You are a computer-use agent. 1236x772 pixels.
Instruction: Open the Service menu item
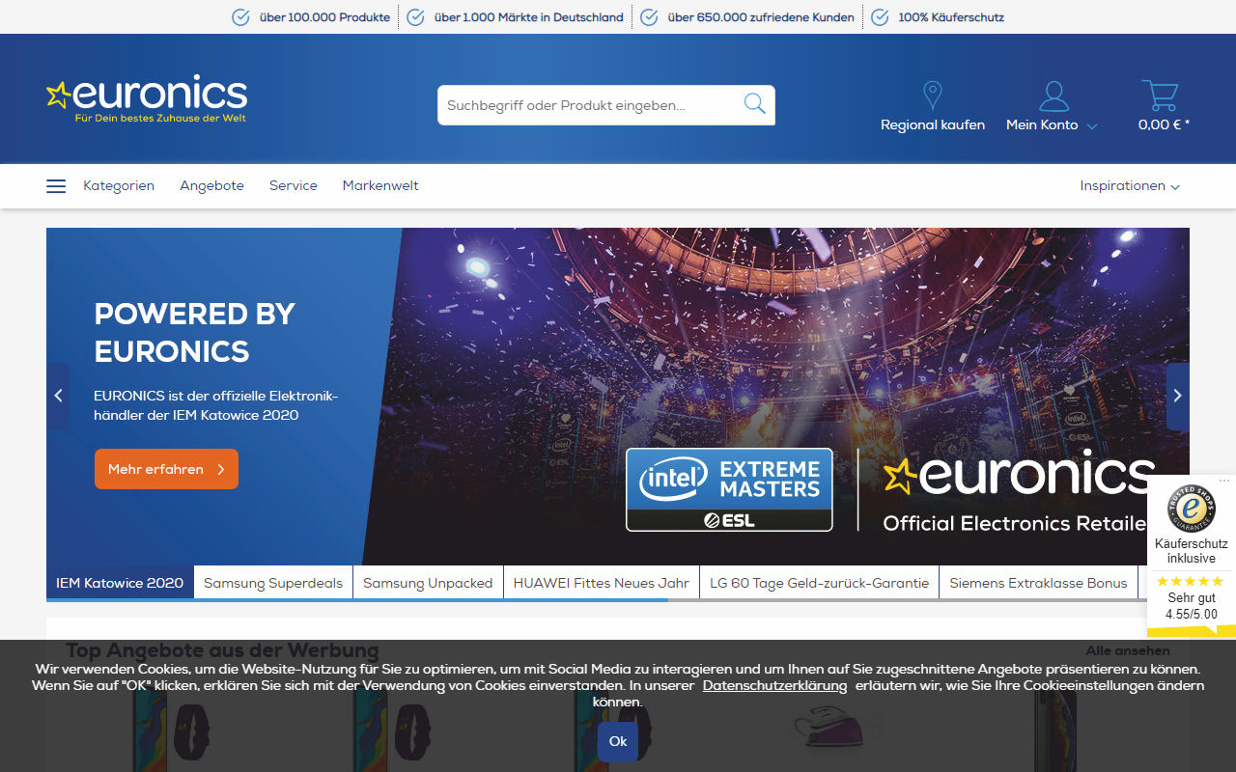pos(294,186)
